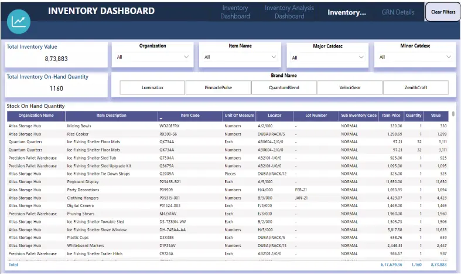The height and width of the screenshot is (274, 461).
Task: Select the Mixing Bowls row
Action: [x=227, y=126]
